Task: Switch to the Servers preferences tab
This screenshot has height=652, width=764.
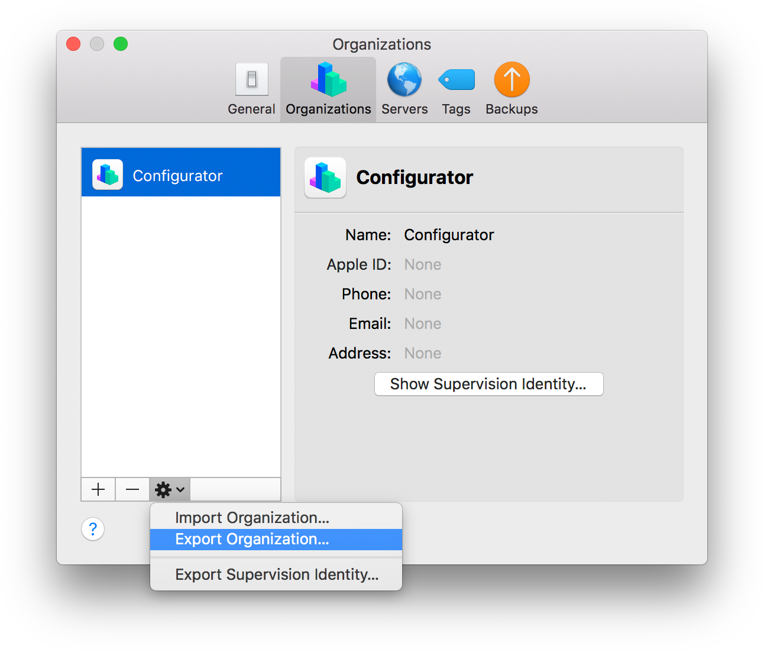Action: click(404, 89)
